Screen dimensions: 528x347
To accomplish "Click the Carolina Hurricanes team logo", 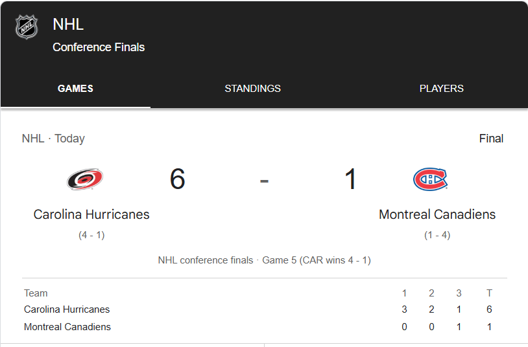I will pos(85,179).
